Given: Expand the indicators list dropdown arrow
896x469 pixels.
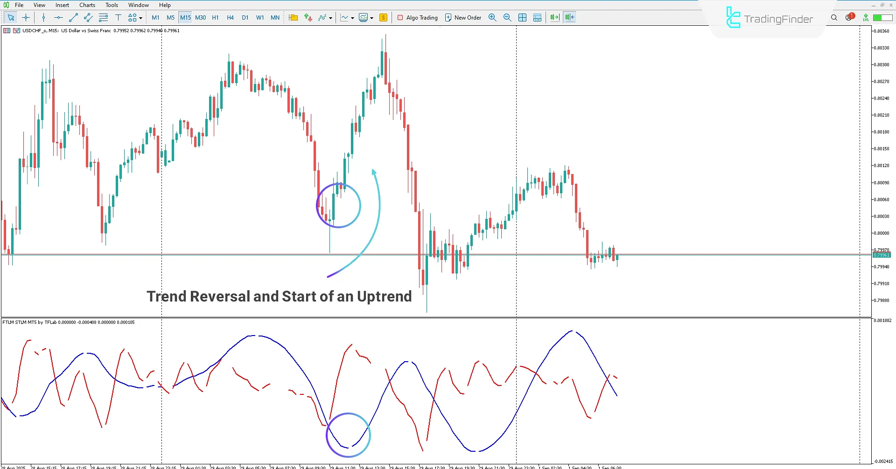Looking at the screenshot, I should point(331,18).
